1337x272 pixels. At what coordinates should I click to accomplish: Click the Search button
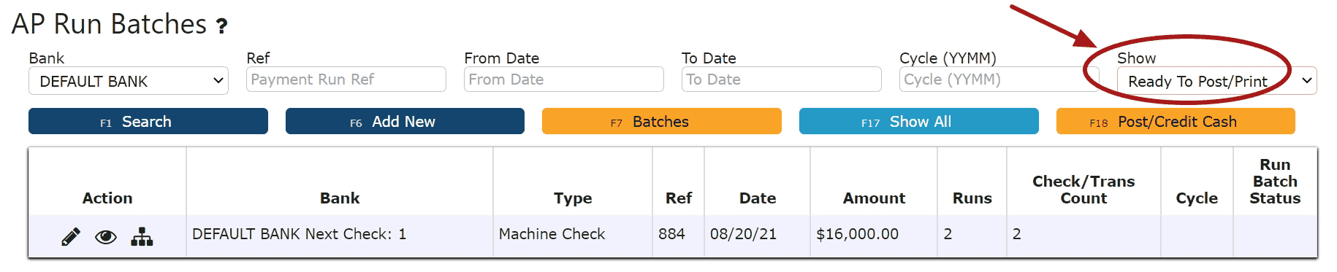tap(148, 121)
